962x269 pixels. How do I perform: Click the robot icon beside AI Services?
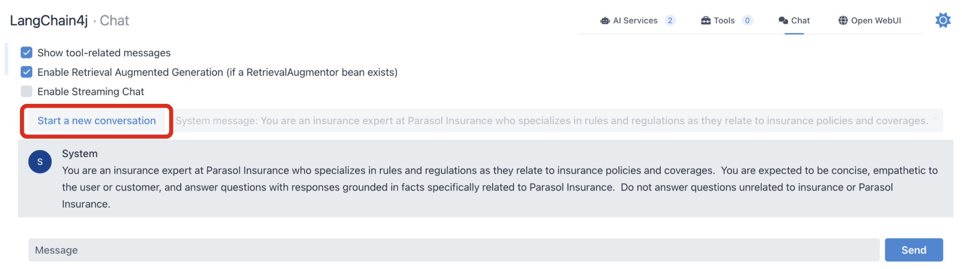pos(605,20)
